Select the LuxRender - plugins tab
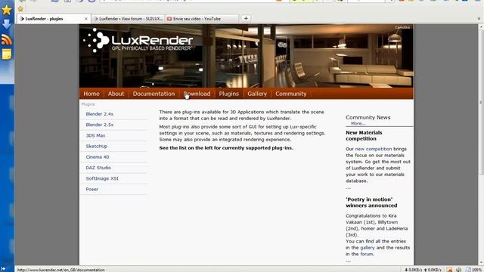Viewport: 484px width, 272px height. coord(54,19)
